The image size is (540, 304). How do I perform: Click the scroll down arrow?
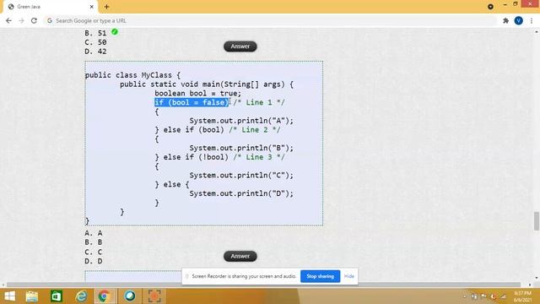coord(537,278)
